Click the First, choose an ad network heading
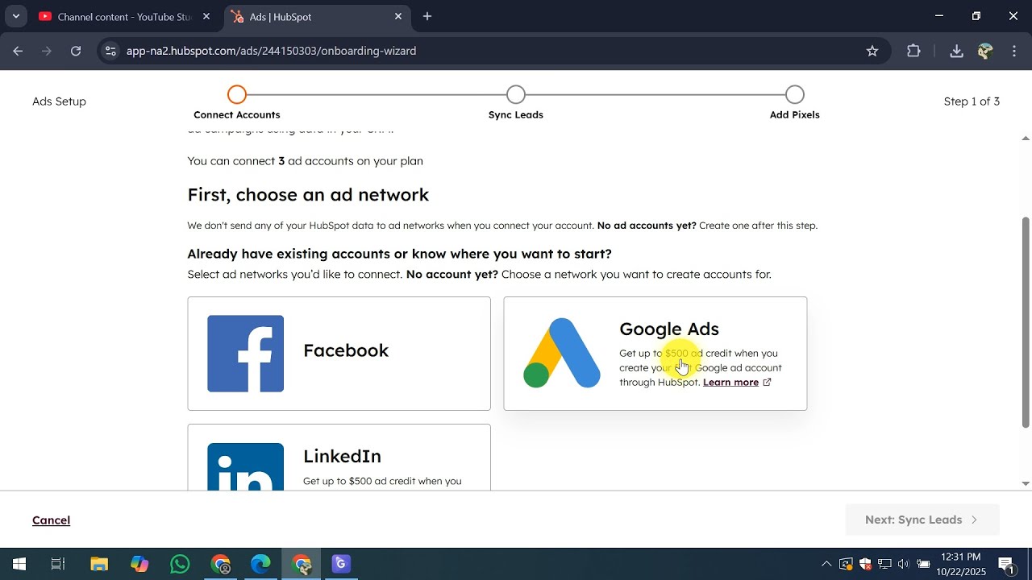Viewport: 1032px width, 580px height. coord(308,195)
